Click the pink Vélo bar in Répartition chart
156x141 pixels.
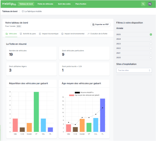(x=15, y=125)
